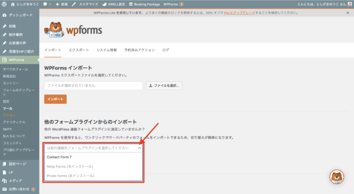The width and height of the screenshot is (354, 194).
Task: Open SWELL設定 in admin bar
Action: tap(114, 4)
